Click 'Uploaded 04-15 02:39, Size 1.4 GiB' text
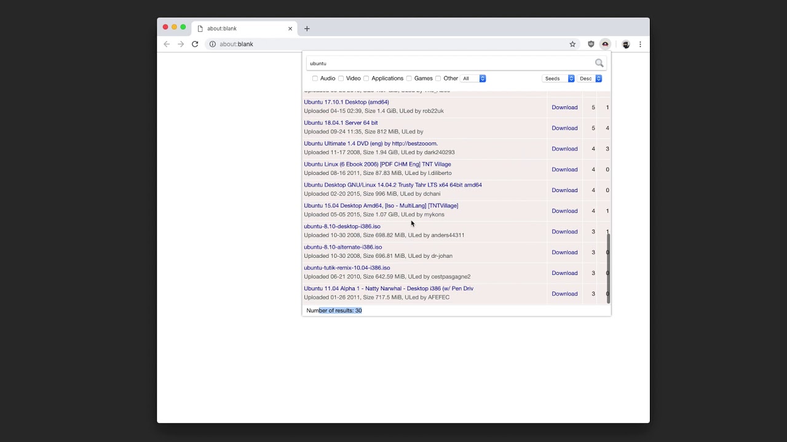This screenshot has height=442, width=787. pyautogui.click(x=350, y=111)
